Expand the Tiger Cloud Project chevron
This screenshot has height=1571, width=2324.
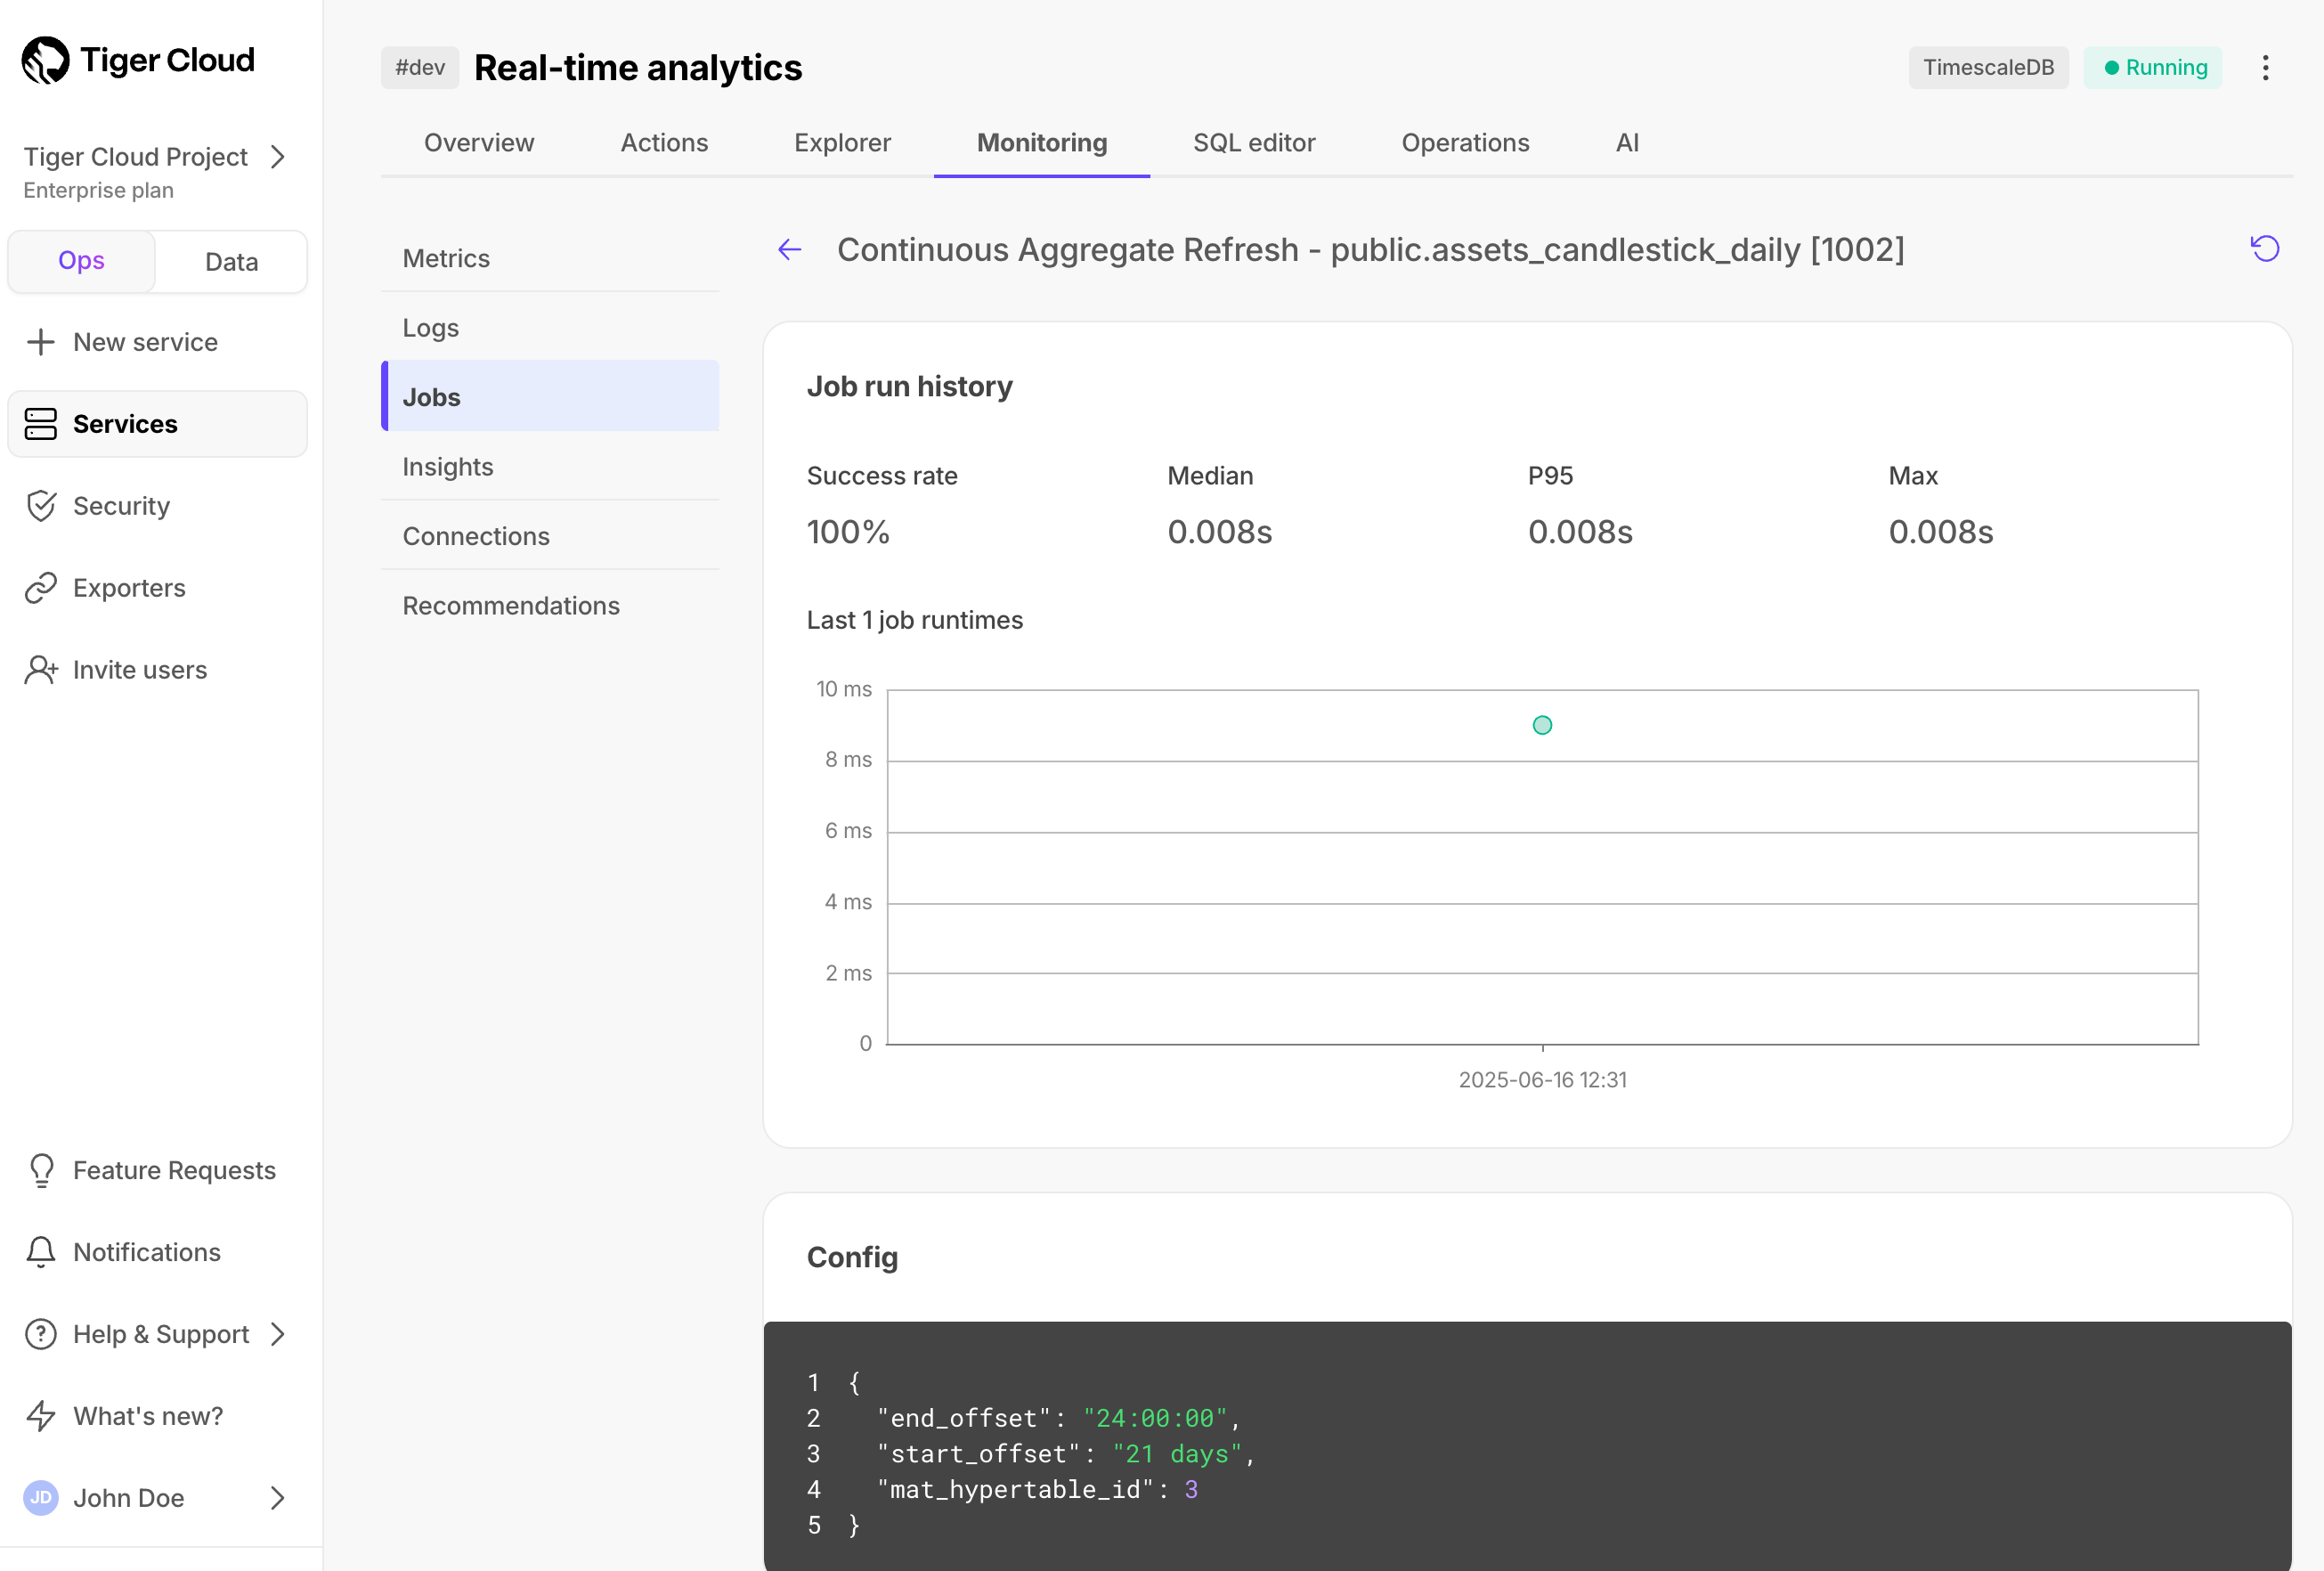coord(278,157)
